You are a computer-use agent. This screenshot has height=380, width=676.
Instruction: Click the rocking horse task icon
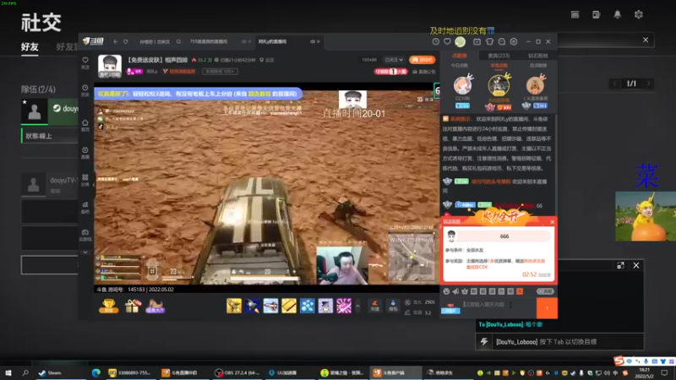[x=155, y=306]
